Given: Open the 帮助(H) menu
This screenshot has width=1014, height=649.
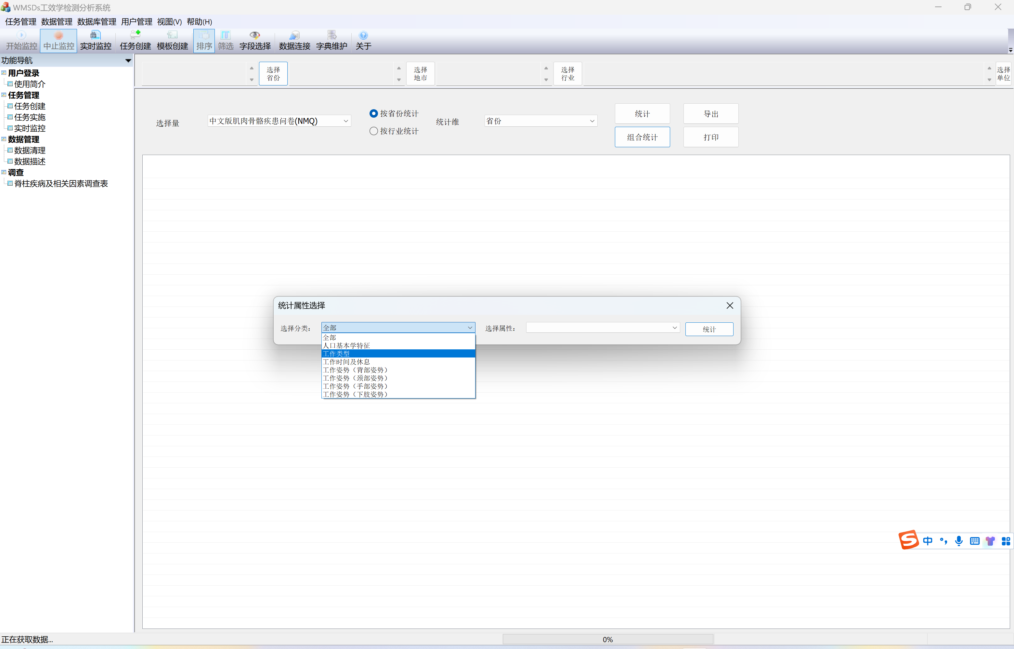Looking at the screenshot, I should pos(199,21).
